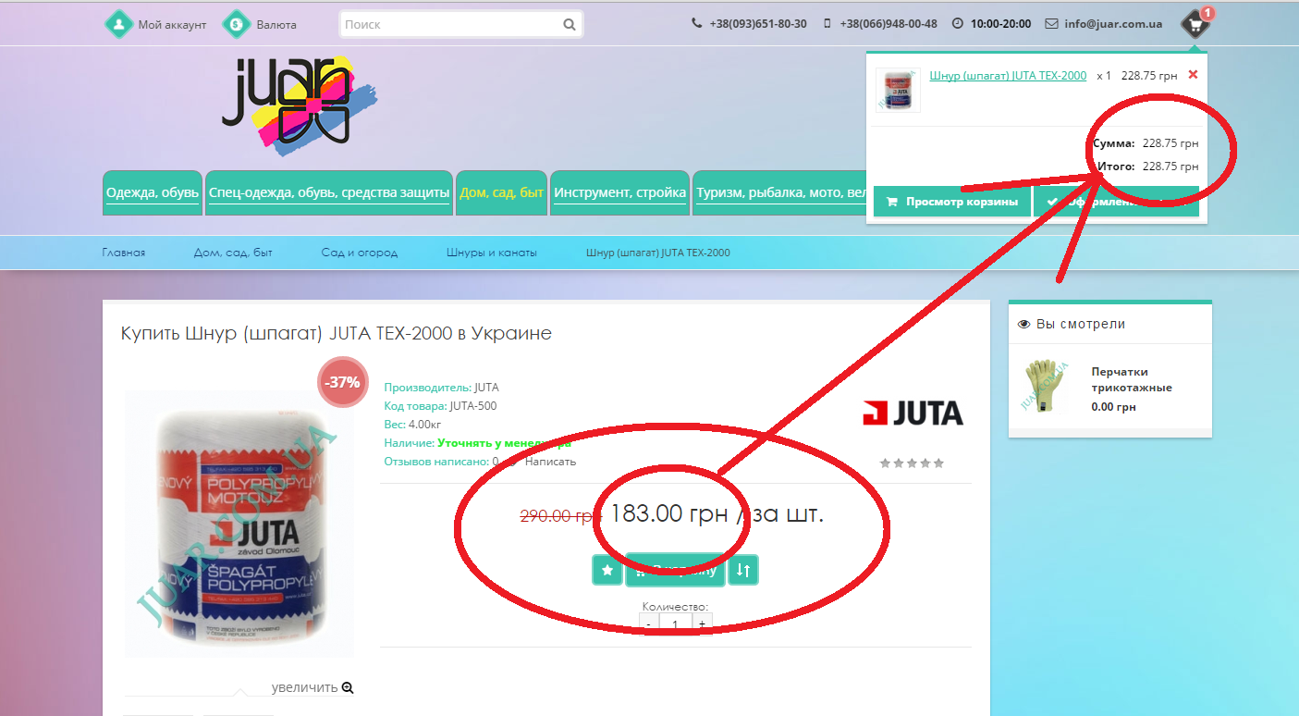Click the info@juar.com.ua email address
This screenshot has height=716, width=1299.
tap(1113, 24)
